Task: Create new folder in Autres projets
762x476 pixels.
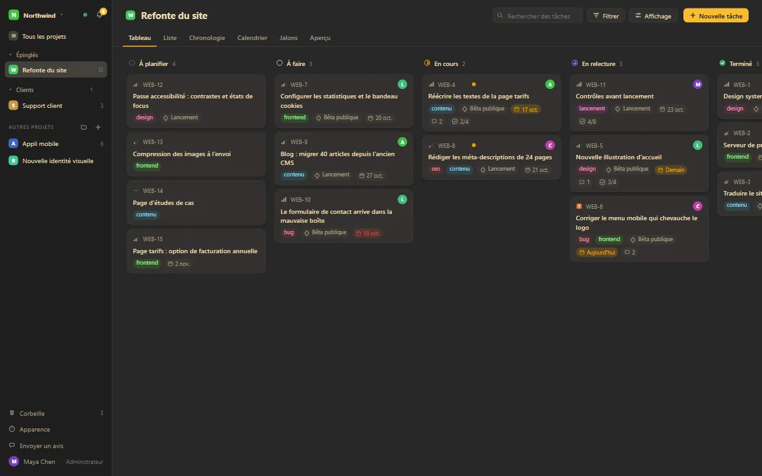Action: 84,127
